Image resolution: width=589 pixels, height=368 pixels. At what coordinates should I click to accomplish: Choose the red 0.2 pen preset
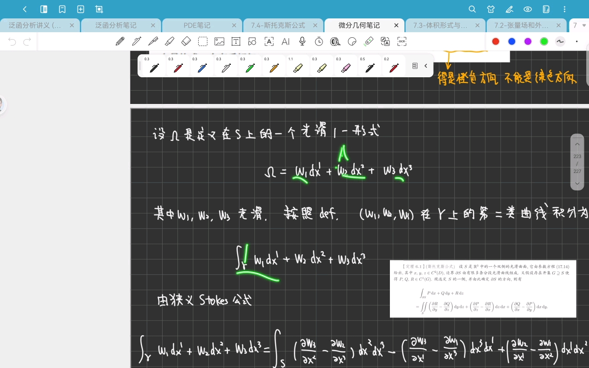[x=394, y=66]
